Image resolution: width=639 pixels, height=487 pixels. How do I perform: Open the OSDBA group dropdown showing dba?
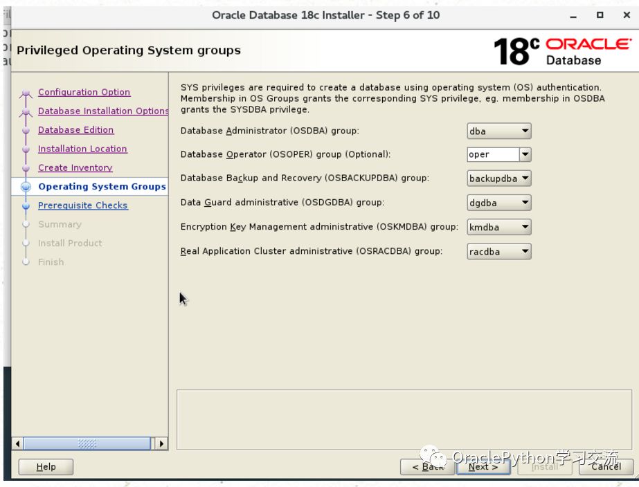tap(499, 131)
